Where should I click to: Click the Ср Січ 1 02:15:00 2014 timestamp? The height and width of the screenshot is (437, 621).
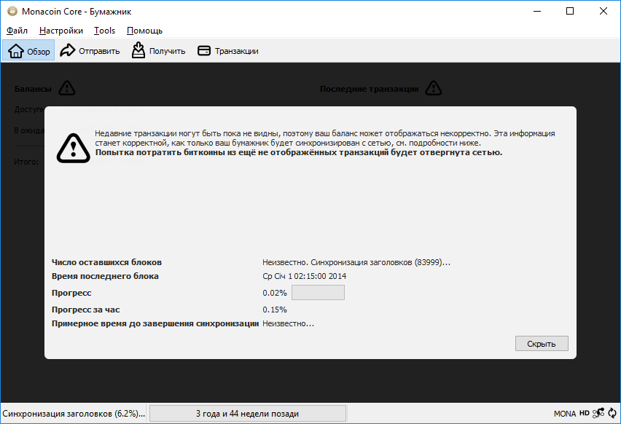(304, 276)
